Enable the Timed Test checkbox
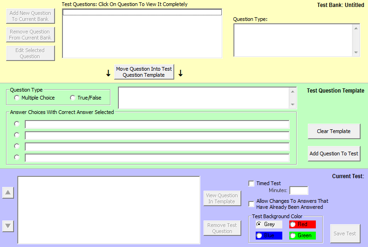This screenshot has height=247, width=368. pyautogui.click(x=251, y=183)
